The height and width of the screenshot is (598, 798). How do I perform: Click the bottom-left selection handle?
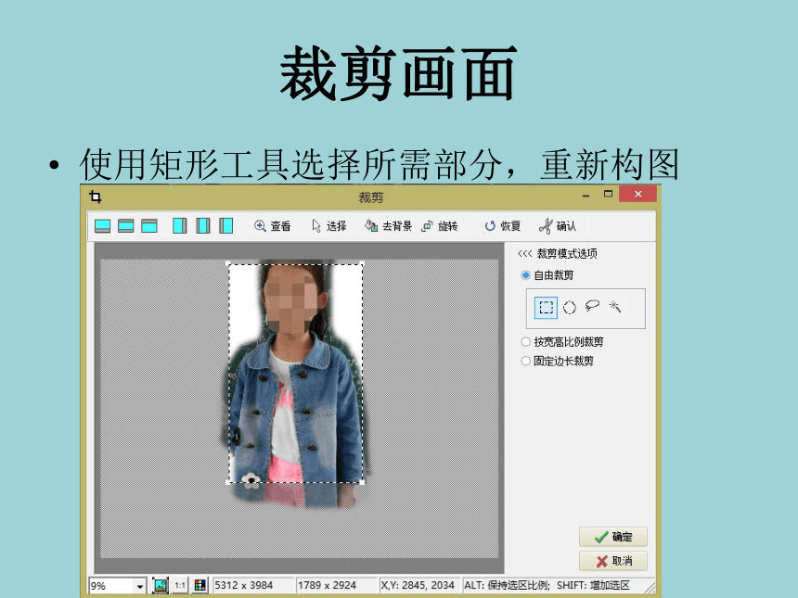[228, 482]
